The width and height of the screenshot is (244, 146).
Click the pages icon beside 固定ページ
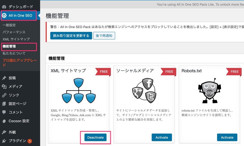(4, 104)
